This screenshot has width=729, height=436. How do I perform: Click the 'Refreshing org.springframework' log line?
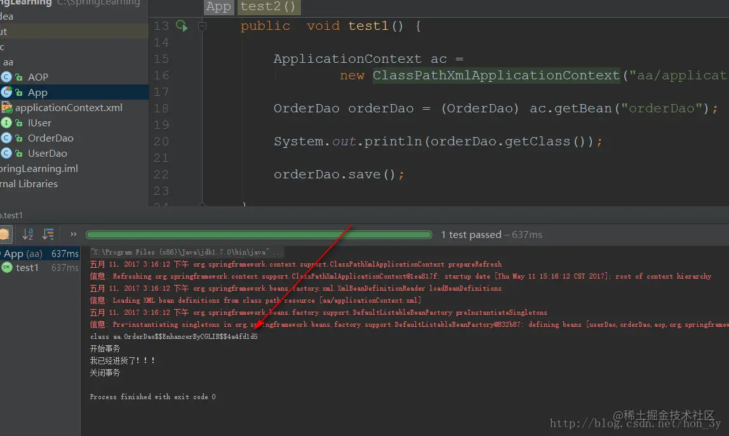400,276
